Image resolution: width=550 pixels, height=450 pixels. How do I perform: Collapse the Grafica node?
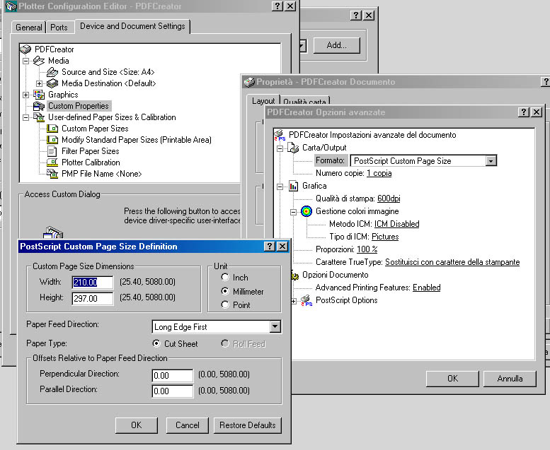click(280, 186)
